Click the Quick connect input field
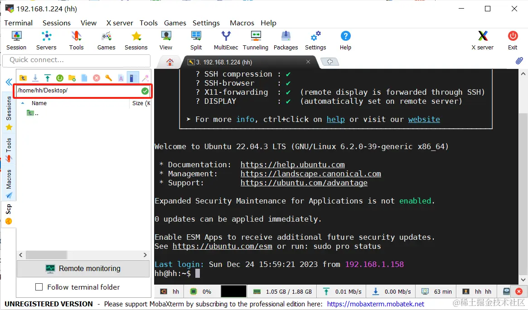The image size is (528, 310). point(77,60)
